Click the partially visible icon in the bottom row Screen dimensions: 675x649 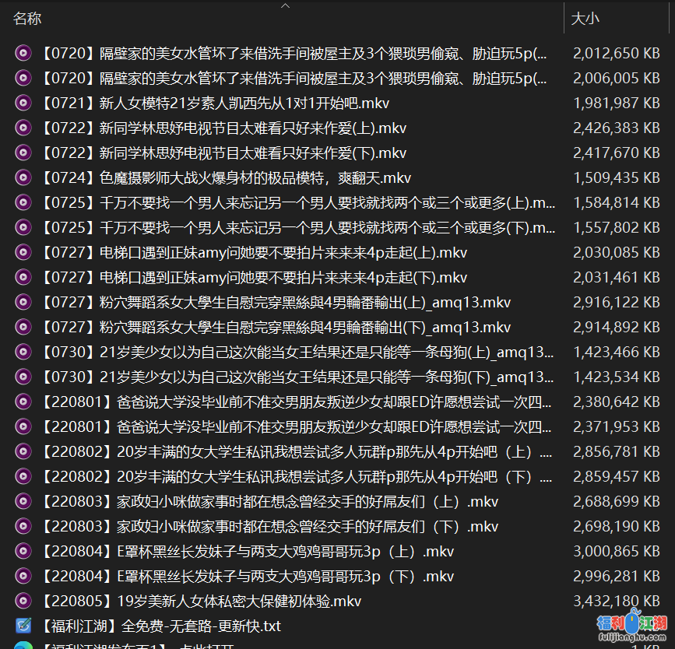pyautogui.click(x=23, y=645)
